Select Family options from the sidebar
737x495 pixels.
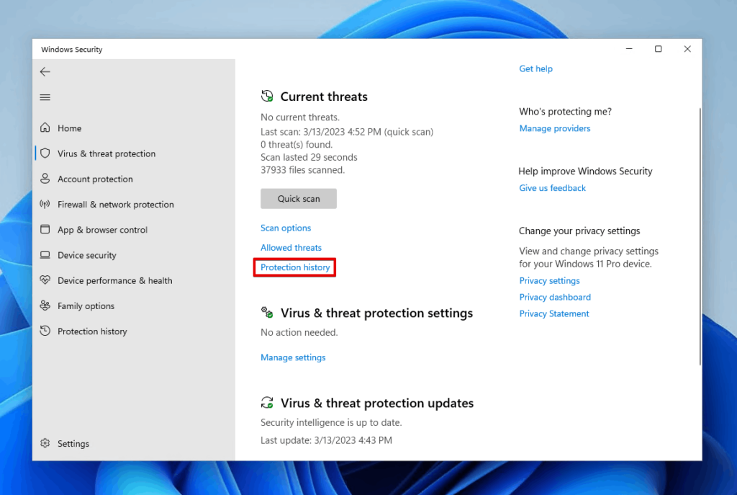(85, 306)
